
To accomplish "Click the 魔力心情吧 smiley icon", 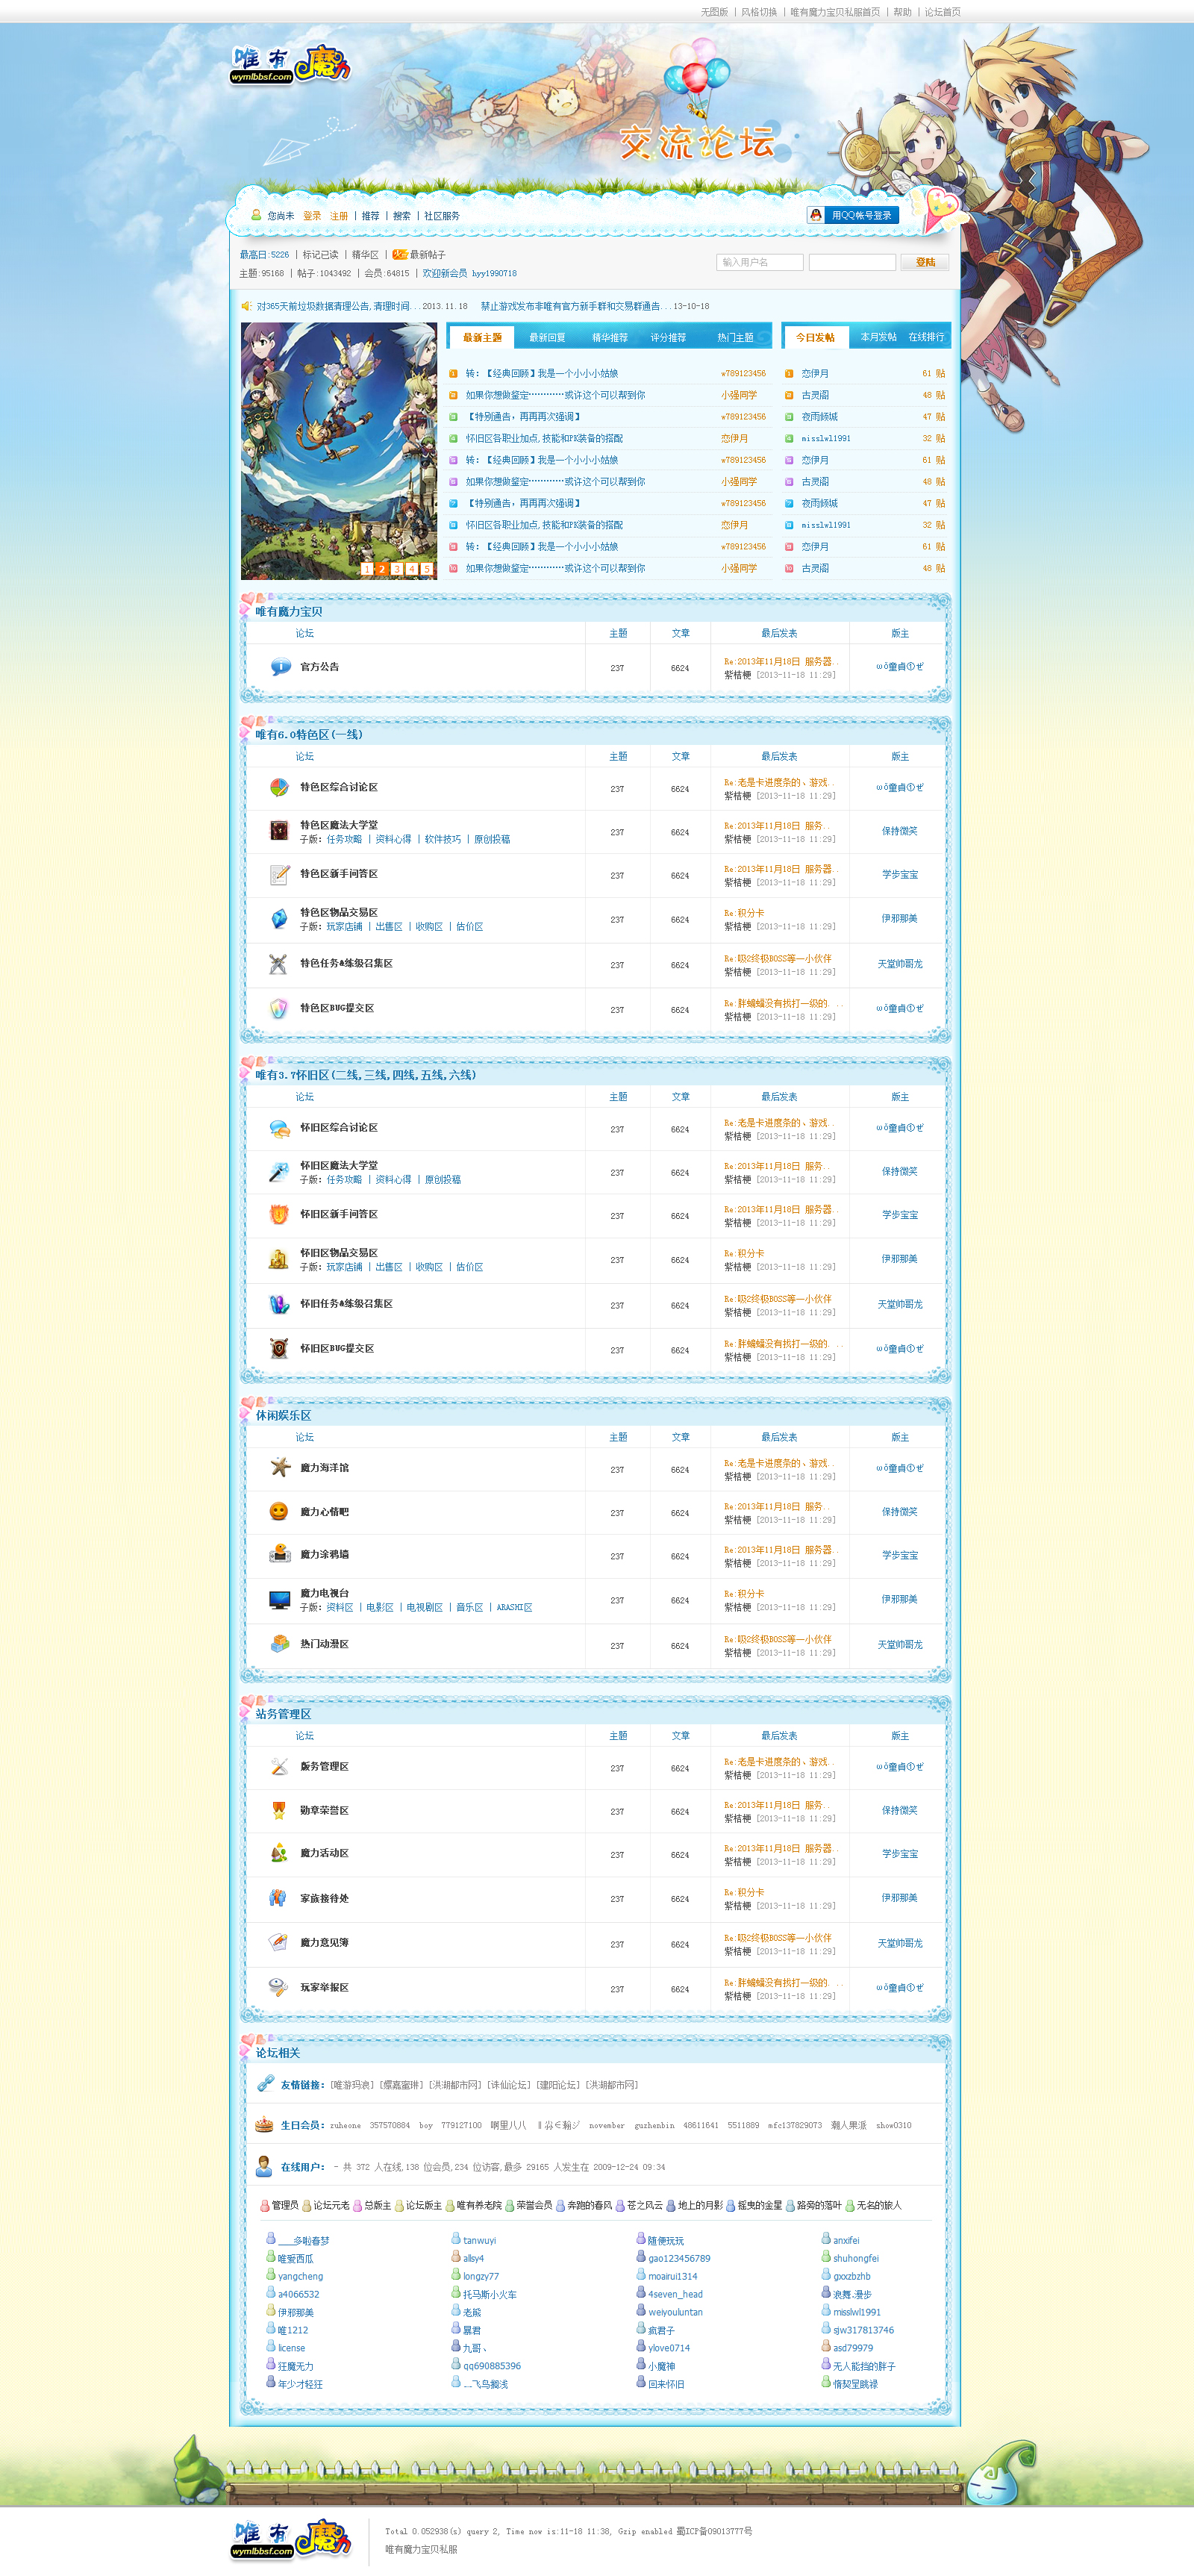I will pos(279,1512).
